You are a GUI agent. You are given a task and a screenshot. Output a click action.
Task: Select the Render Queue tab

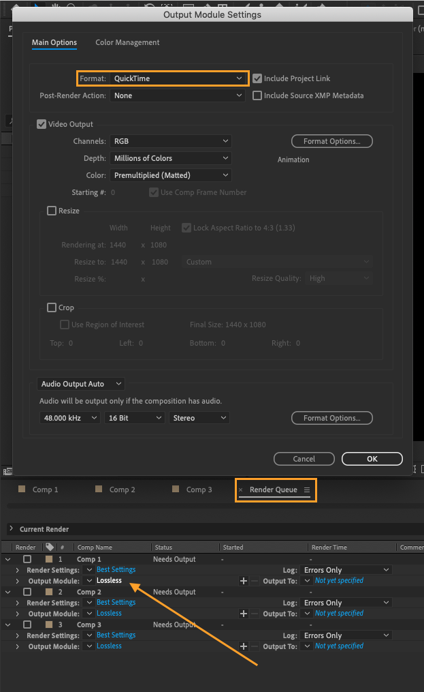pos(274,490)
